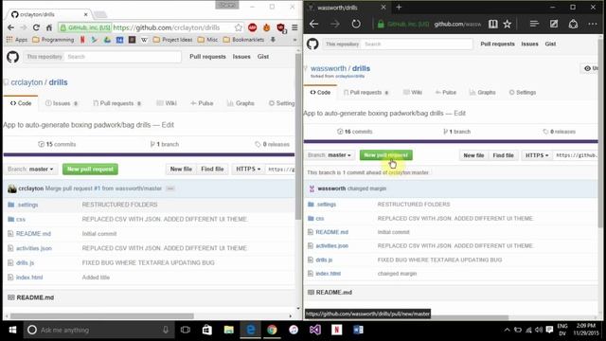Click Find file button in Edge window
Viewport: 606px width, 341px height.
coord(503,155)
